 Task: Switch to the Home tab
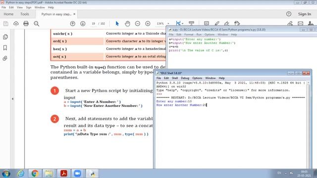point(8,14)
